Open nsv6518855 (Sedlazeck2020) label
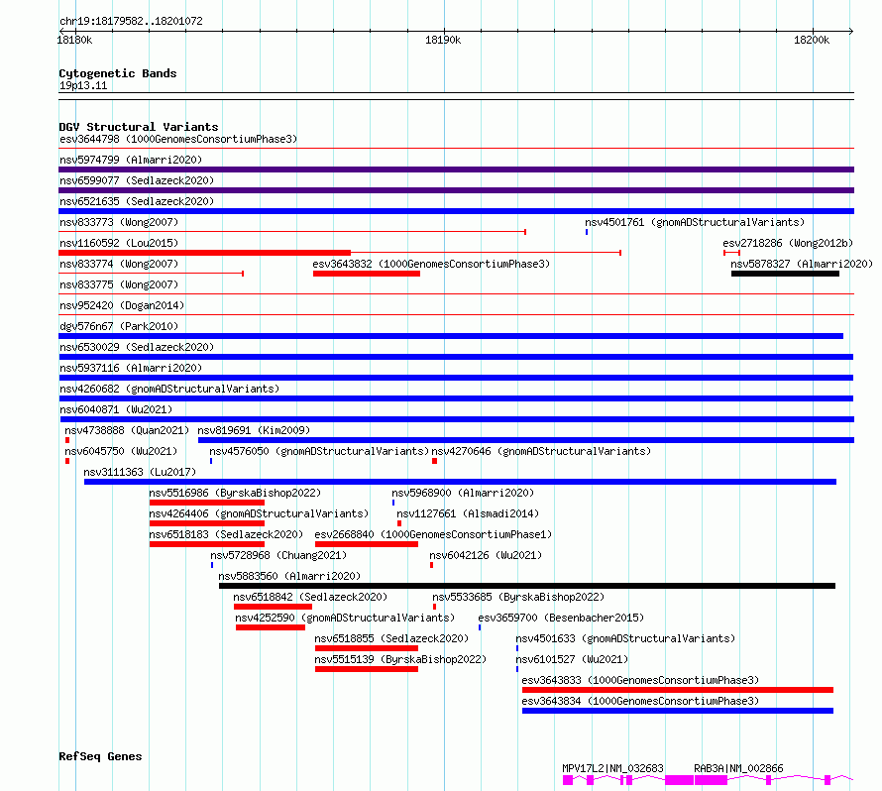 click(391, 638)
